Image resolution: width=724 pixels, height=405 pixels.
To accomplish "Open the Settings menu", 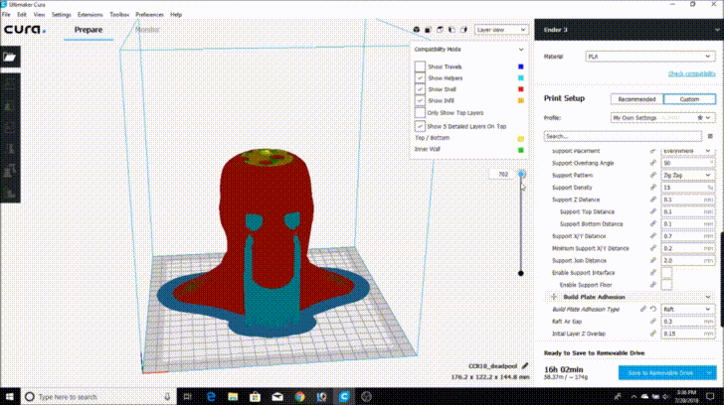I will (x=61, y=15).
